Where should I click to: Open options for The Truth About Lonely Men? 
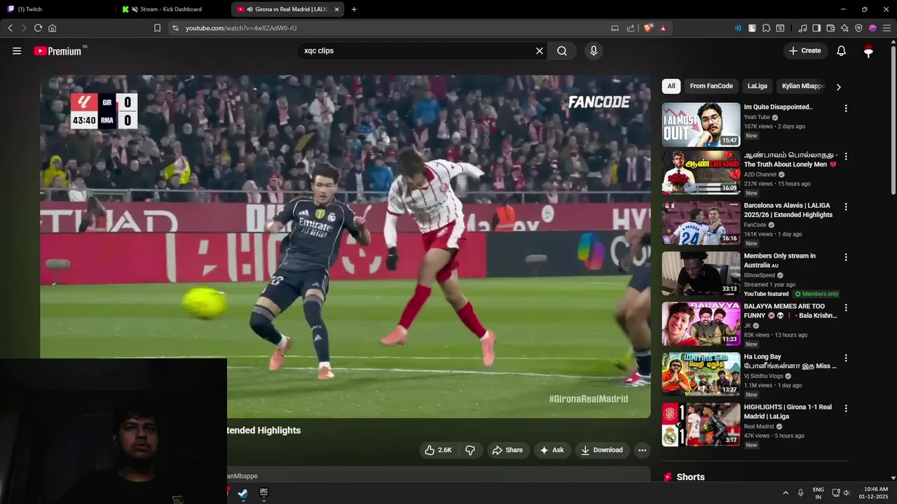[x=846, y=156]
